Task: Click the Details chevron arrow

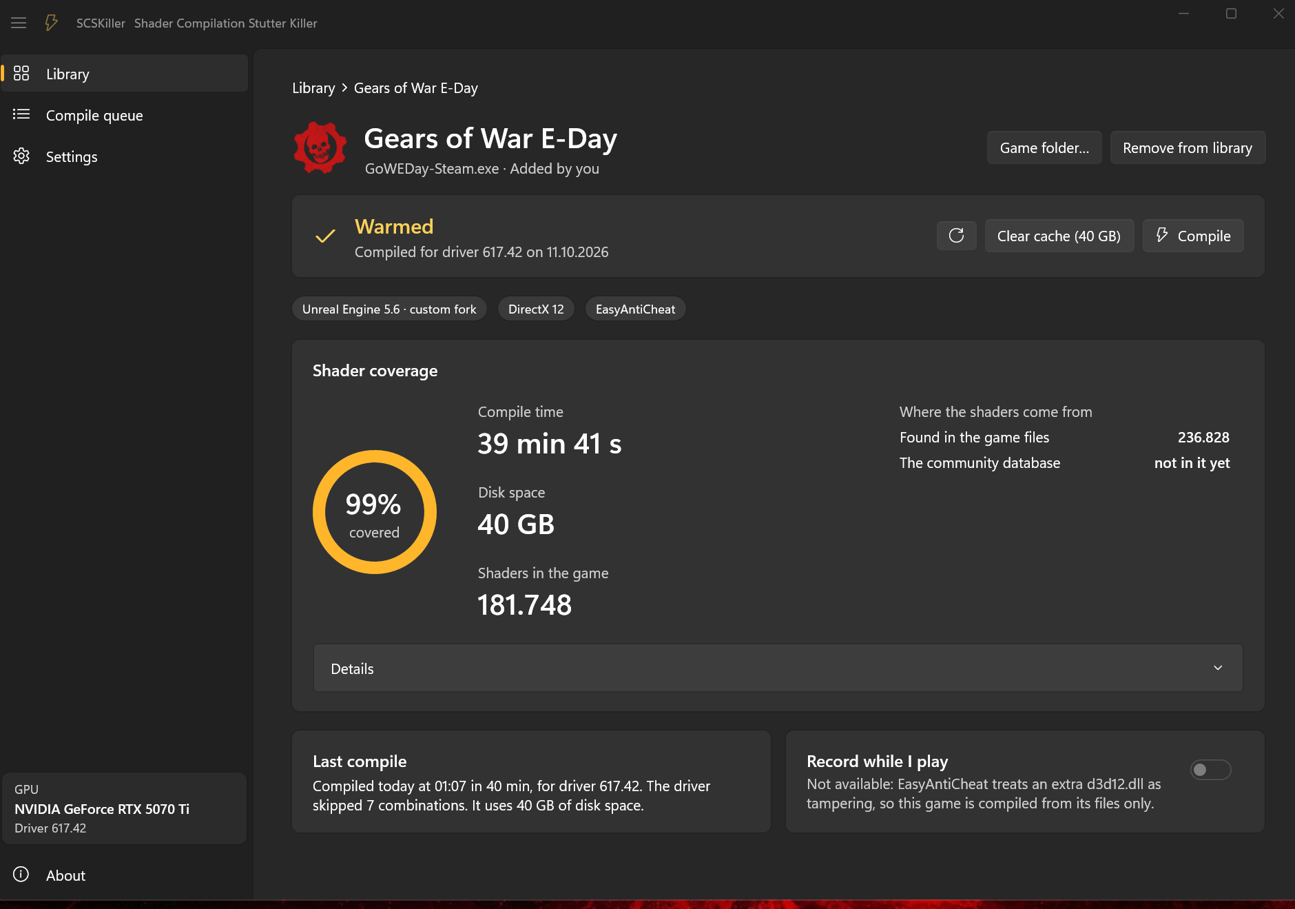Action: coord(1218,668)
